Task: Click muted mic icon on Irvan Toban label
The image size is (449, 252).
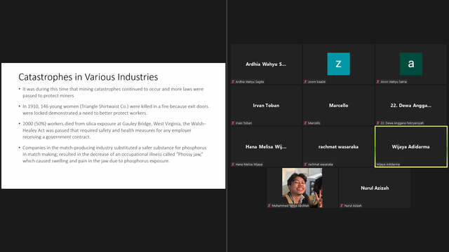Action: [233, 123]
